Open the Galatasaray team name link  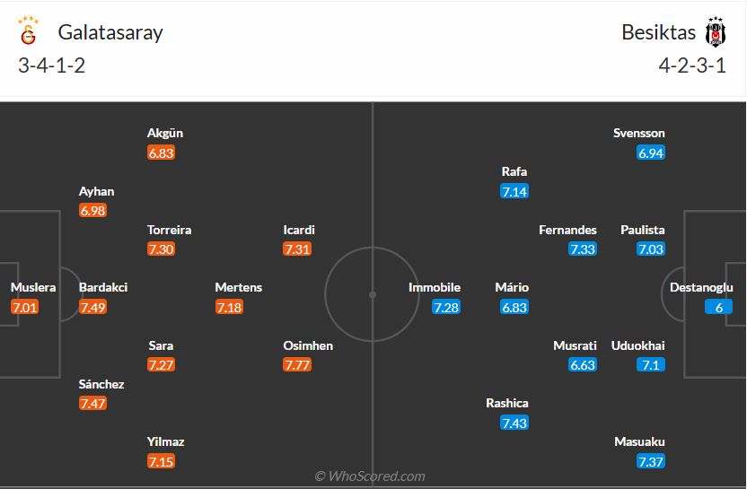click(110, 32)
